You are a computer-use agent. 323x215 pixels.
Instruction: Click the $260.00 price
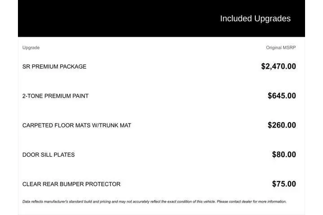[282, 125]
